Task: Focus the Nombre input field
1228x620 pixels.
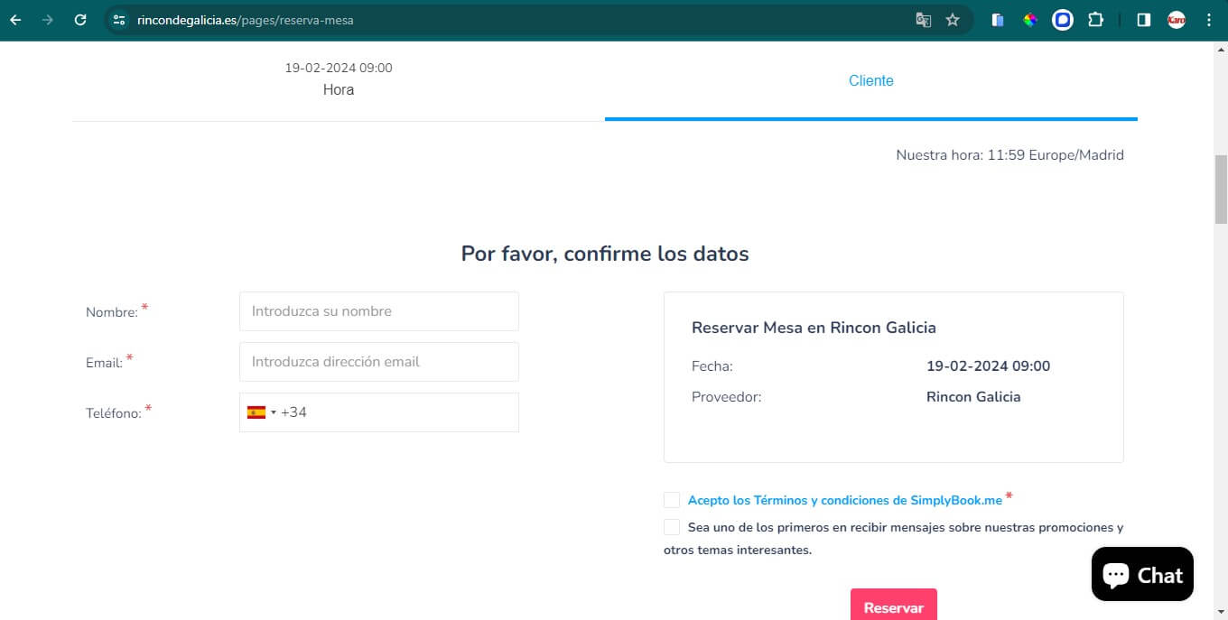Action: click(379, 311)
